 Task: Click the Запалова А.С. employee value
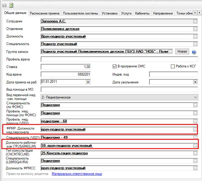pos(53,21)
